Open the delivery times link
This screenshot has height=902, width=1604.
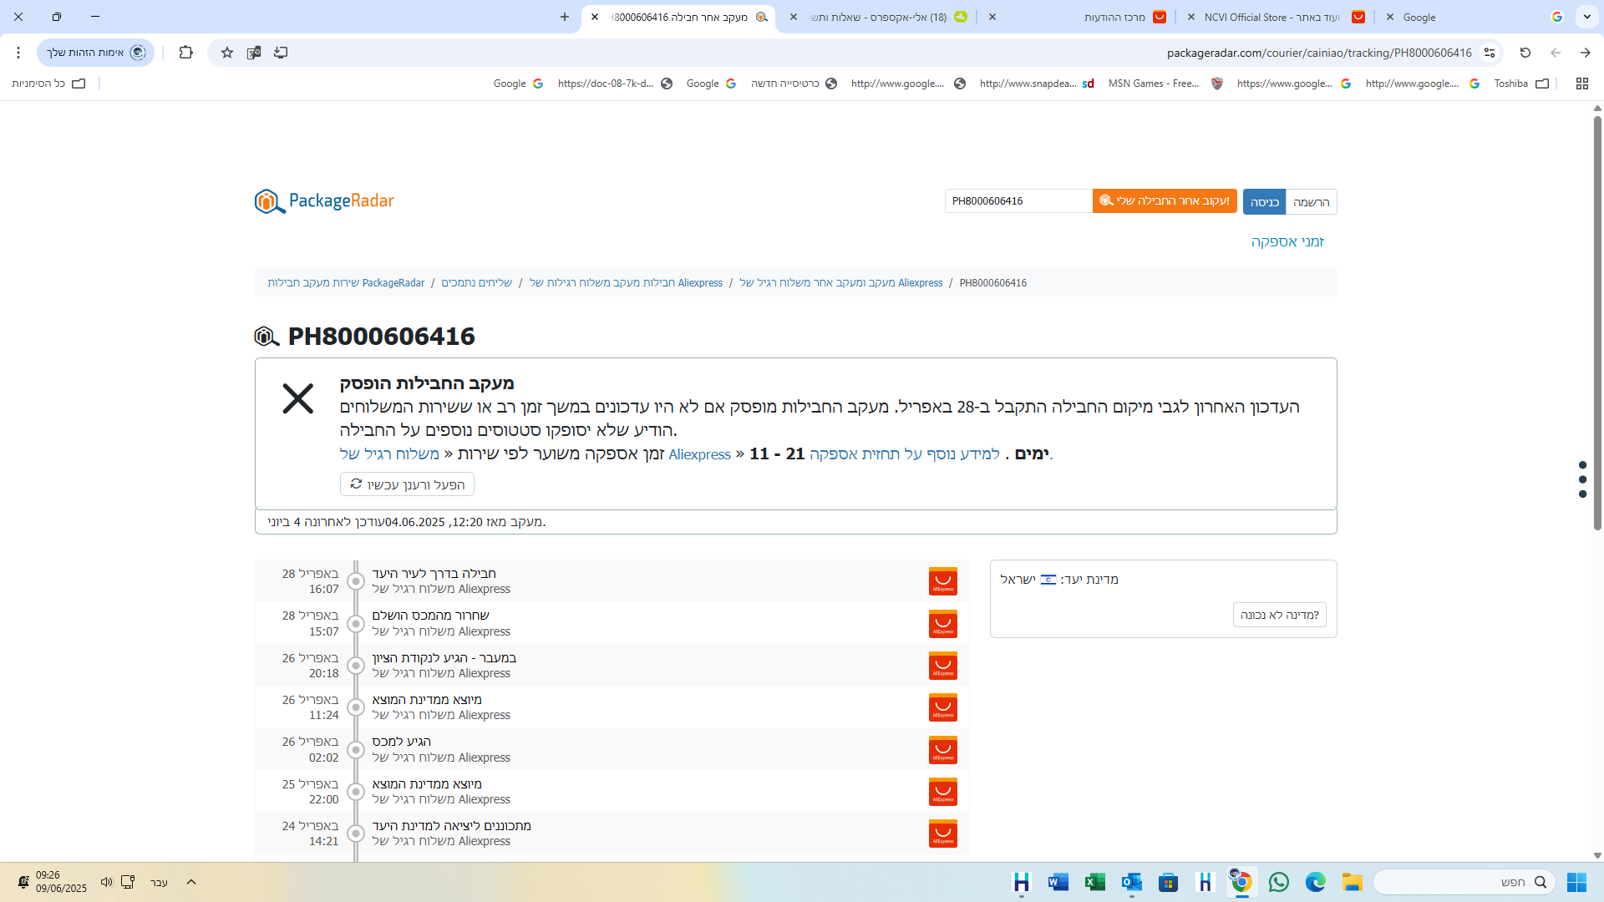(1287, 242)
